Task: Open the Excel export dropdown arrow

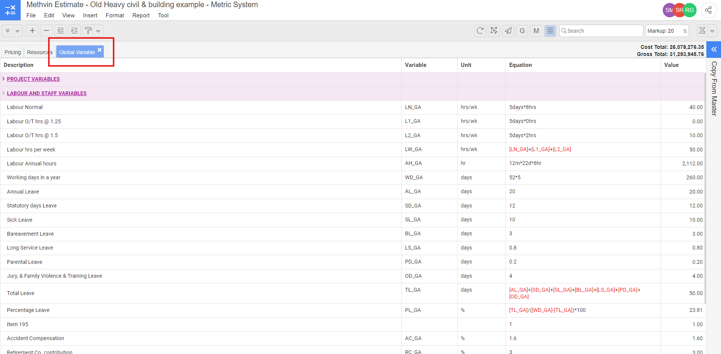Action: (712, 31)
